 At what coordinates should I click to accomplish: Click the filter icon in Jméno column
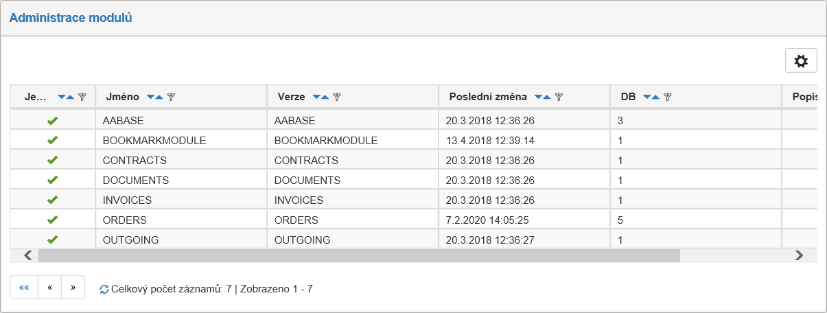click(171, 97)
